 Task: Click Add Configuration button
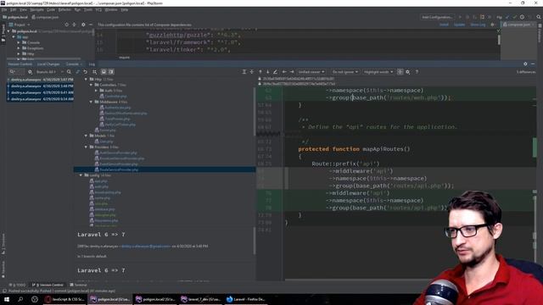(x=437, y=17)
